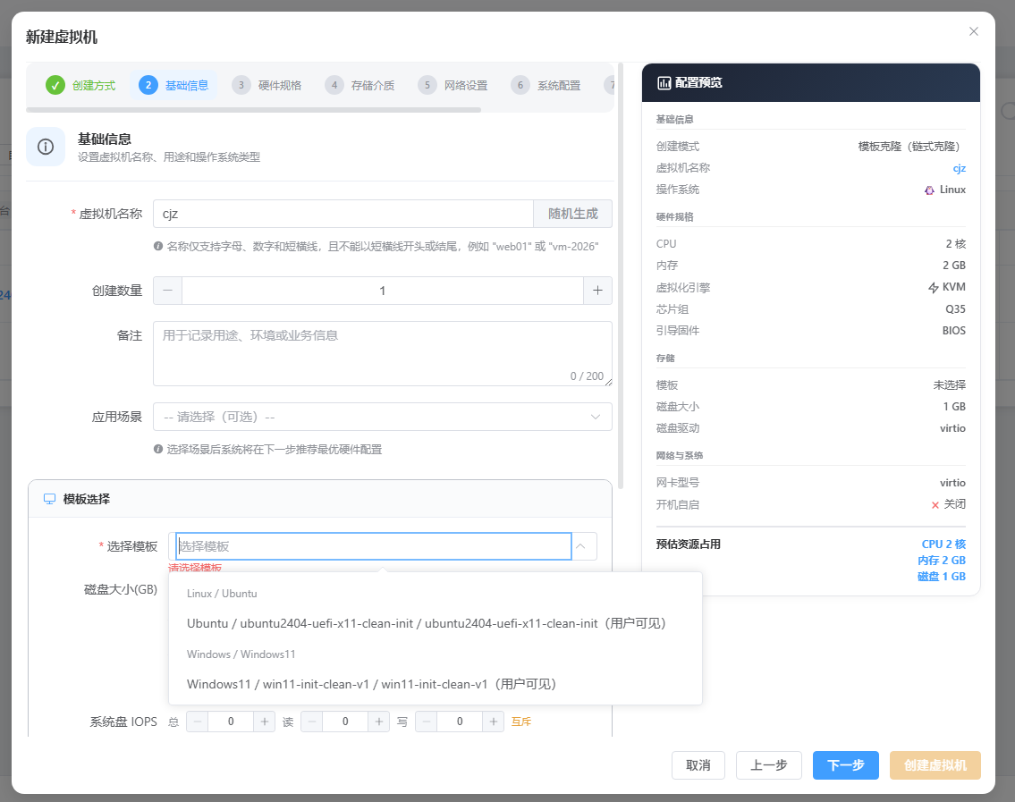Go to the 创建方式 step
This screenshot has width=1015, height=802.
[80, 85]
